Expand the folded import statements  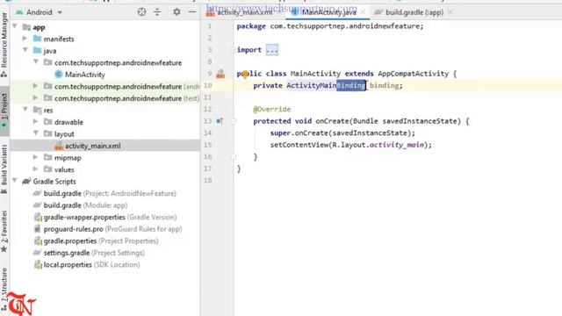272,50
